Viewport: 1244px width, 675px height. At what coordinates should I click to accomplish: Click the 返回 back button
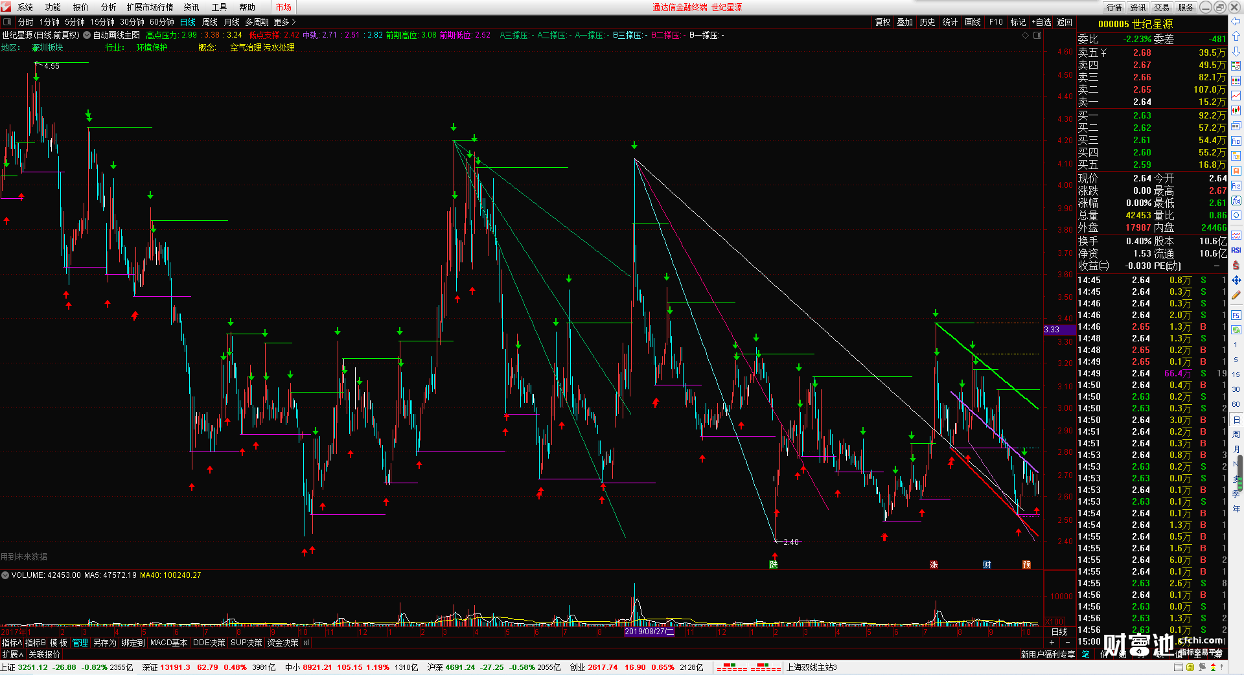pyautogui.click(x=1065, y=22)
